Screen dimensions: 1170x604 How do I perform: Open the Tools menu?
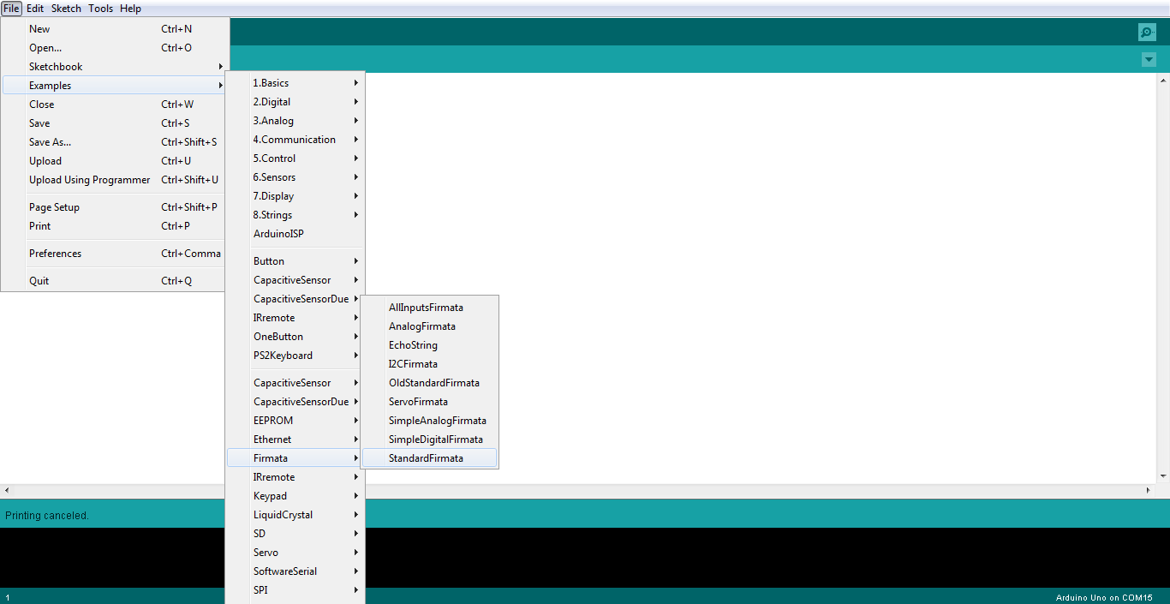tap(100, 8)
